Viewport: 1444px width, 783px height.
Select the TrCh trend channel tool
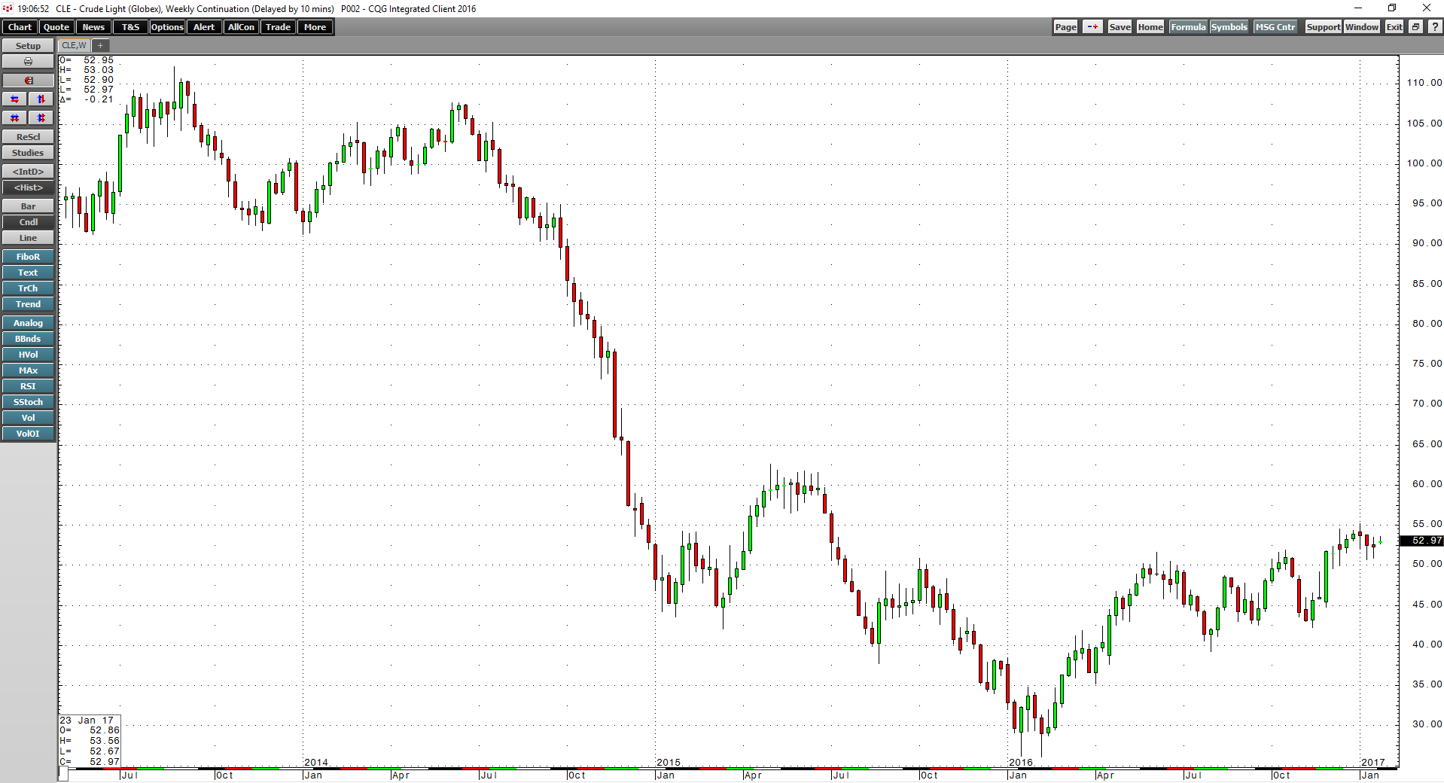(28, 288)
